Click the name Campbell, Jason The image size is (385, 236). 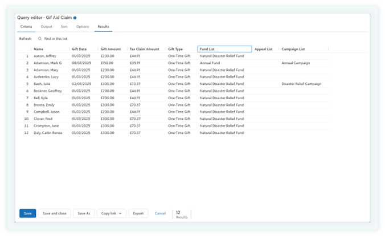click(47, 112)
